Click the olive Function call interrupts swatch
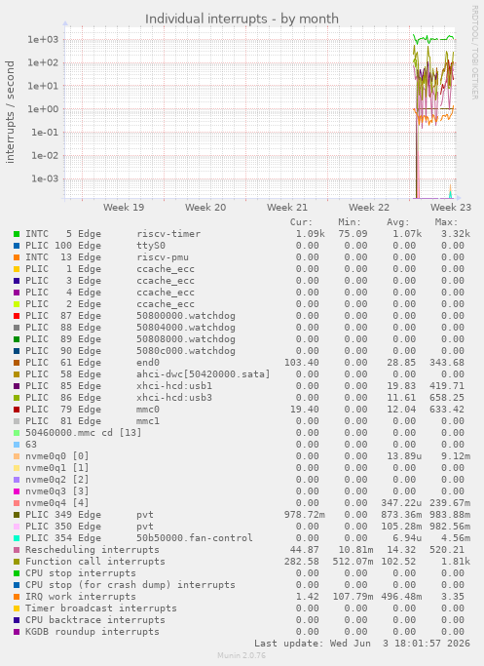Image resolution: width=484 pixels, height=666 pixels. [17, 562]
